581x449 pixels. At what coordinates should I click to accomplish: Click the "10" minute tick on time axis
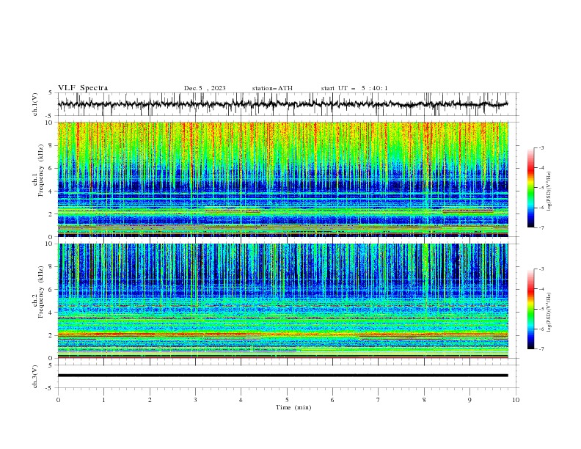click(516, 400)
